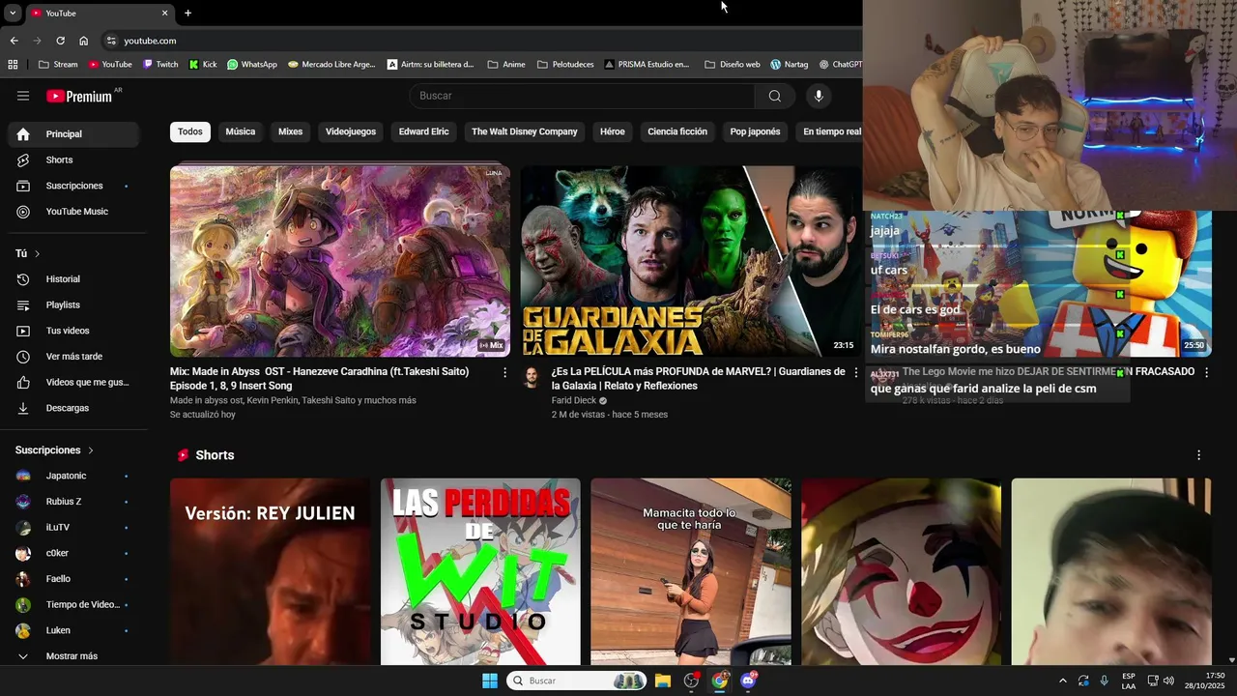The width and height of the screenshot is (1237, 696).
Task: Open volume control in system tray
Action: 1167,681
